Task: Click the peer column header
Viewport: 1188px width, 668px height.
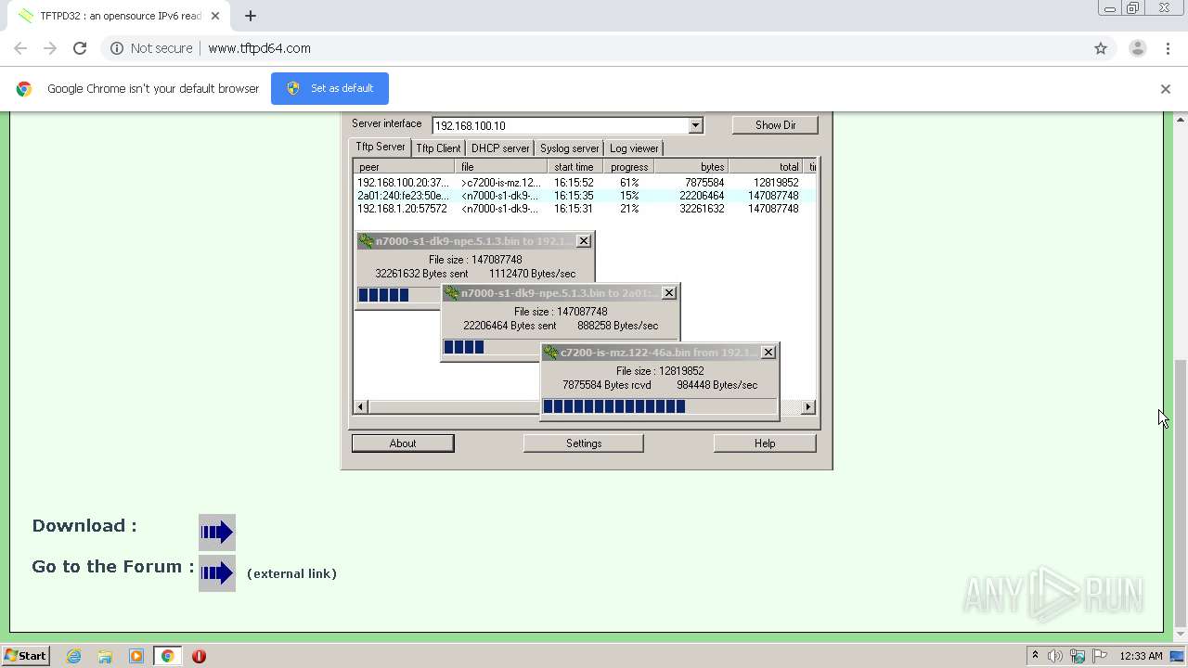Action: coord(405,167)
